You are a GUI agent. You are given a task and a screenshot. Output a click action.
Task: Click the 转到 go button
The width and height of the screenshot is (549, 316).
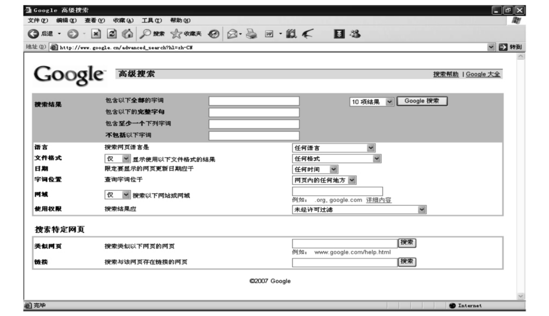point(510,47)
